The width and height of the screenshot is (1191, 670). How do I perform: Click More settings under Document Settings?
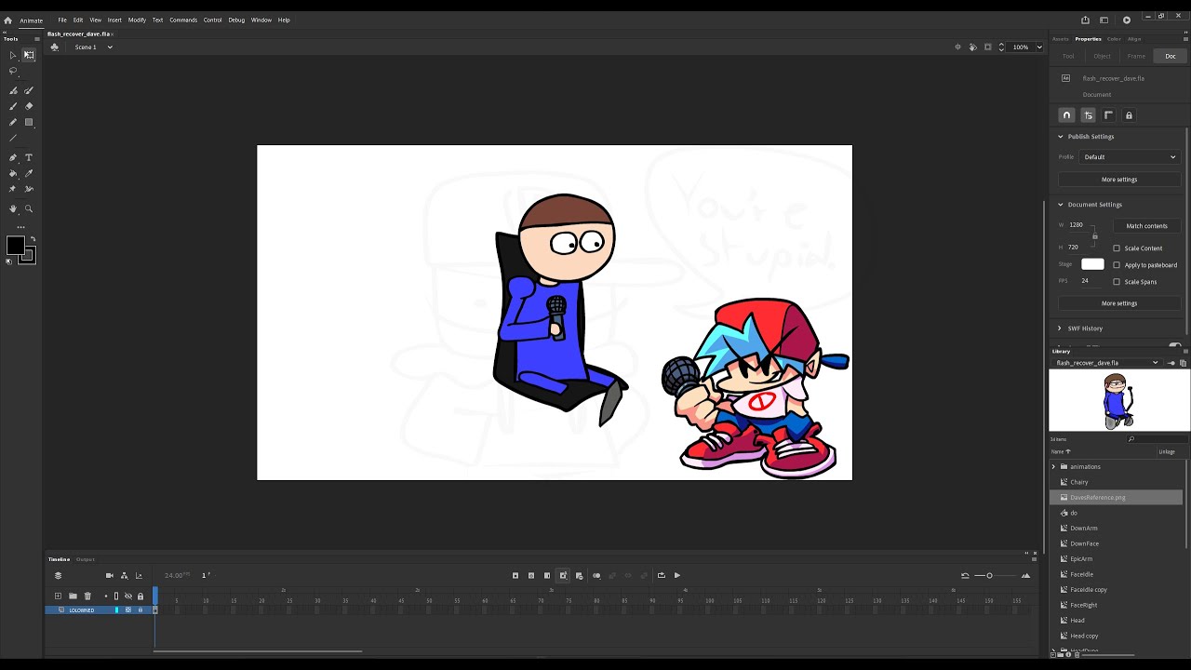[x=1119, y=303]
